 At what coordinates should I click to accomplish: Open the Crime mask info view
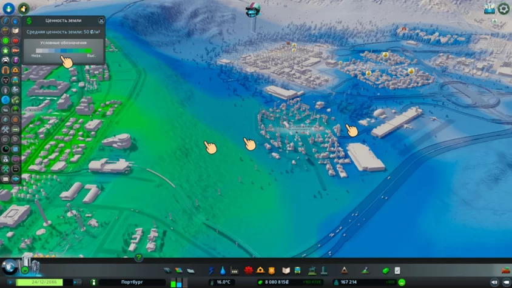click(5, 80)
